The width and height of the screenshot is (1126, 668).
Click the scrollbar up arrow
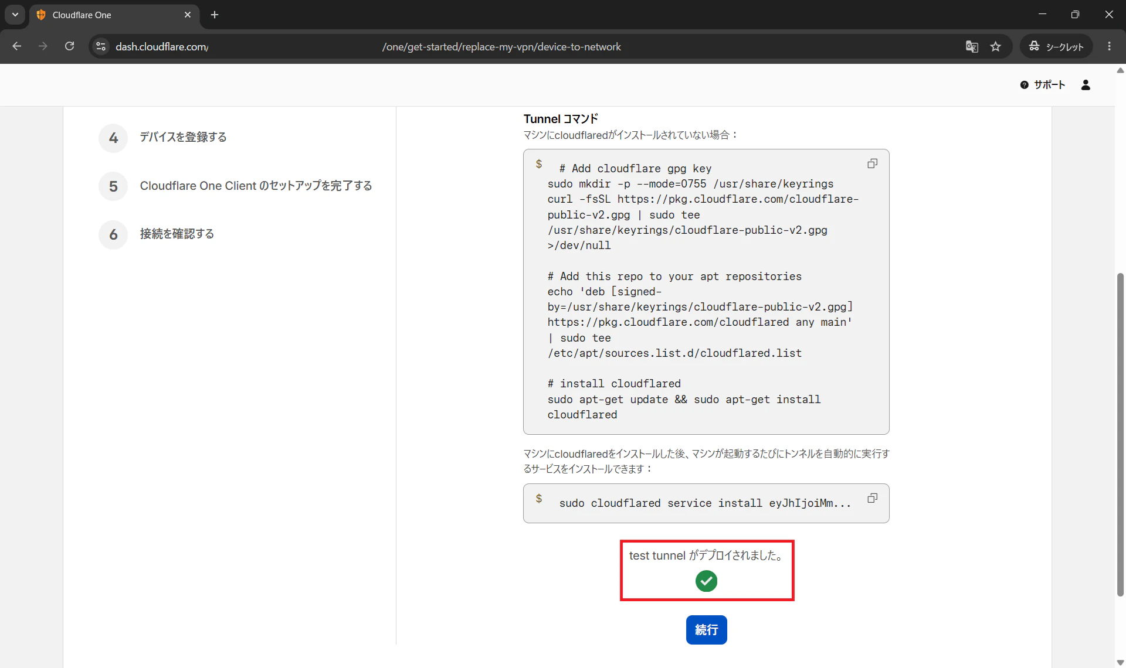(1120, 70)
